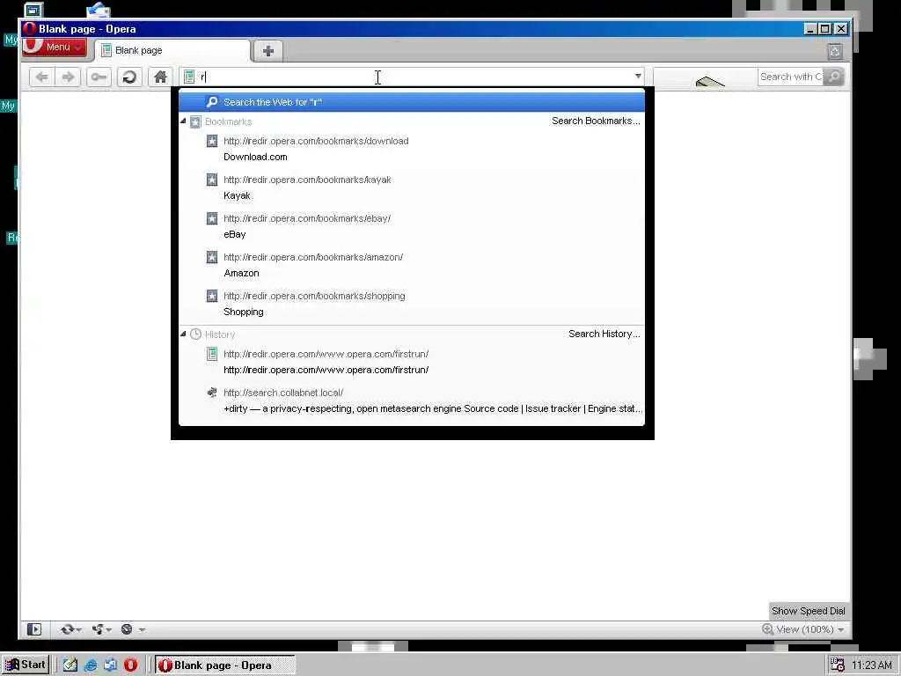Click the 11:23 AM taskbar clock
Viewport: 901px width, 676px height.
tap(872, 665)
